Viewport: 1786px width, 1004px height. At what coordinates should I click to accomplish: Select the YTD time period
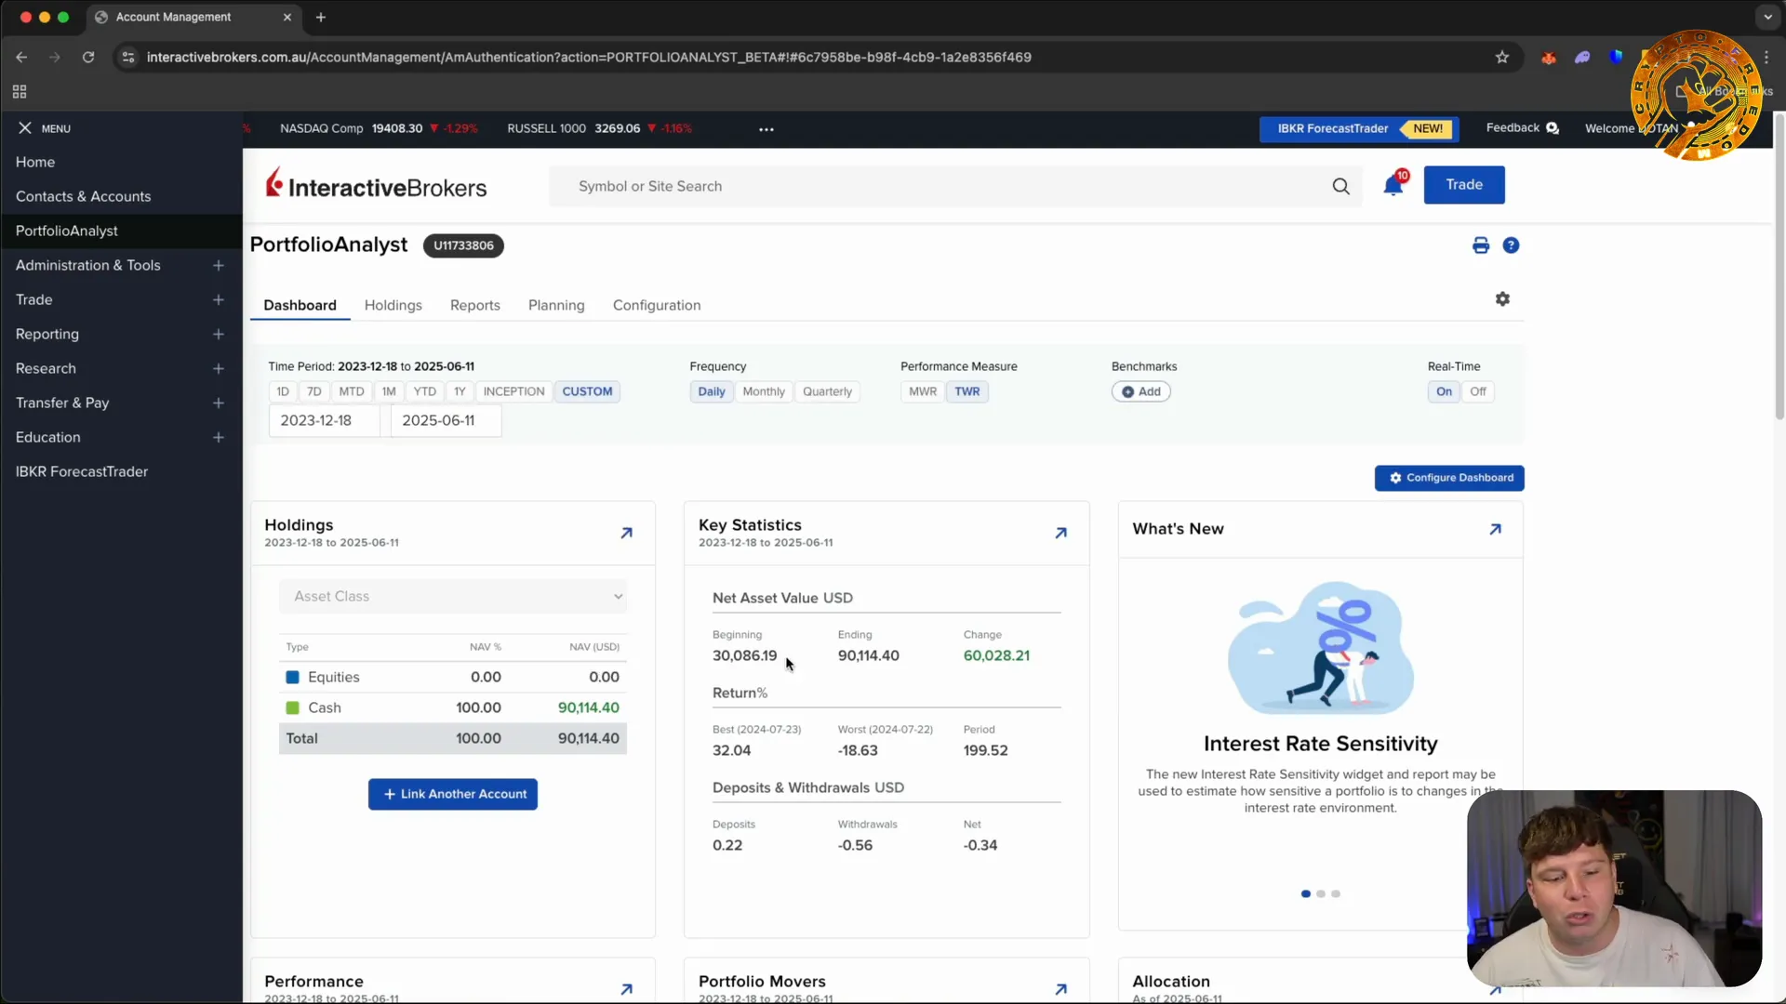[x=424, y=391]
